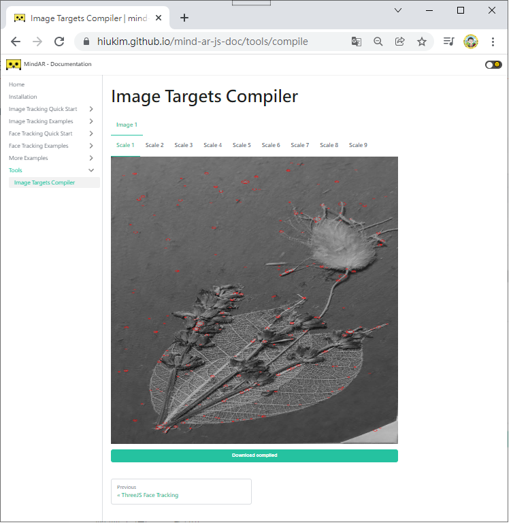Collapse the Tools section chevron
Viewport: 511px width, 527px height.
(91, 170)
